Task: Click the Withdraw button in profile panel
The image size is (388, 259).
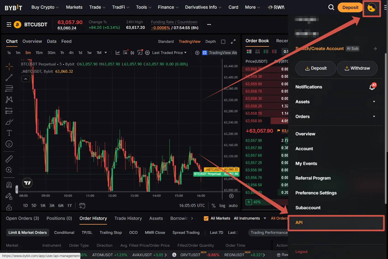Action: point(357,68)
